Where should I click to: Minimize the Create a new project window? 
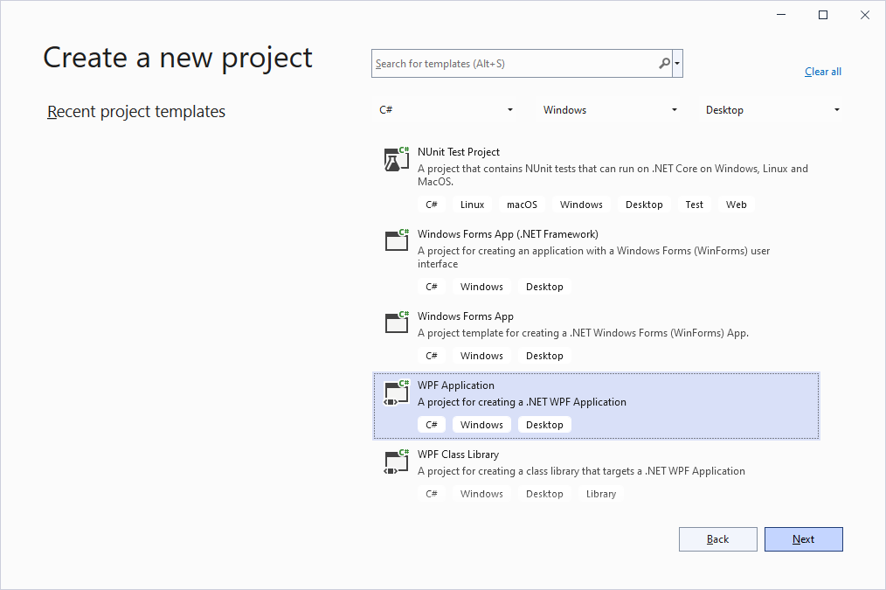781,15
